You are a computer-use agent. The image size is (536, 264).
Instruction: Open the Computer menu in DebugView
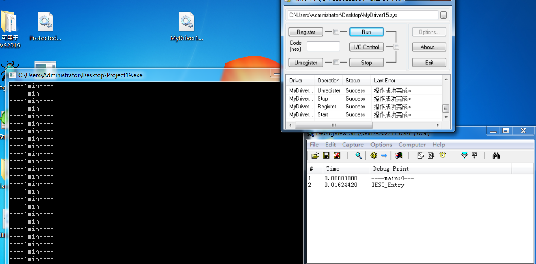tap(412, 145)
